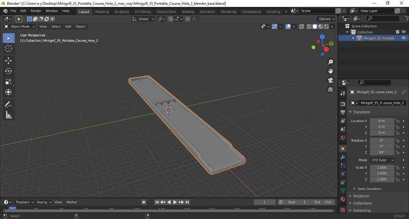
Task: Toggle visibility of Minigolf_35_Portable object
Action: click(404, 38)
